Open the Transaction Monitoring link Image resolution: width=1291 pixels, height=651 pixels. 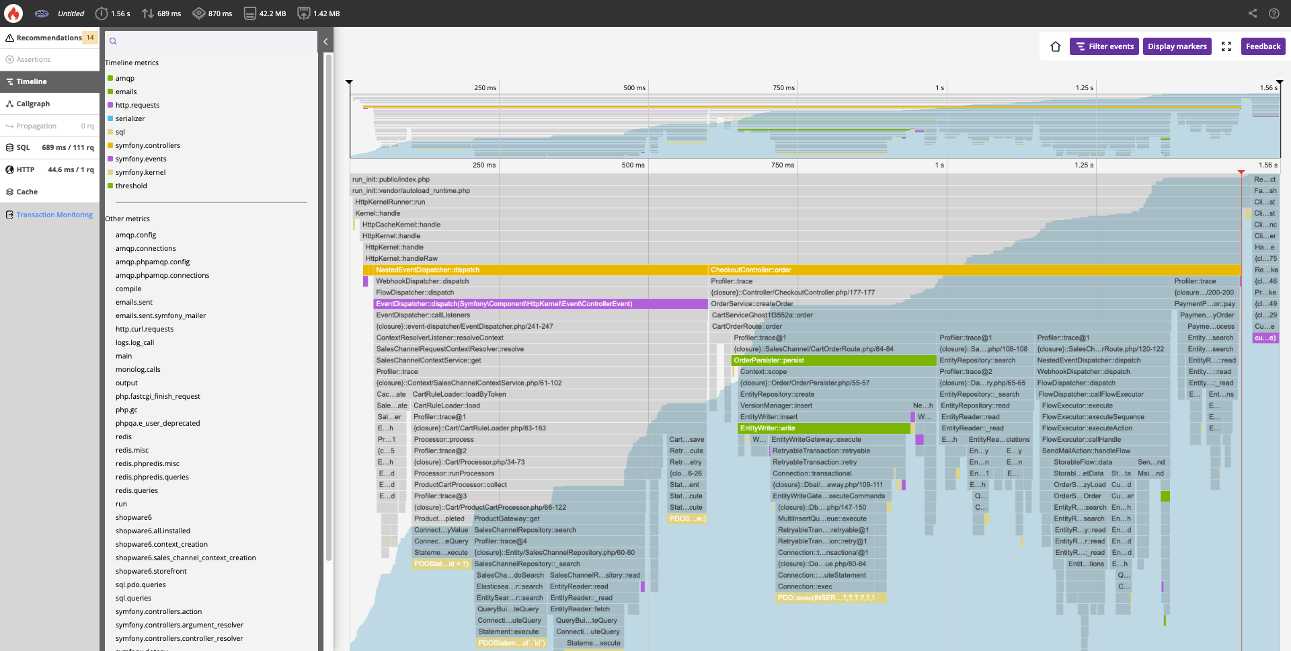click(54, 215)
